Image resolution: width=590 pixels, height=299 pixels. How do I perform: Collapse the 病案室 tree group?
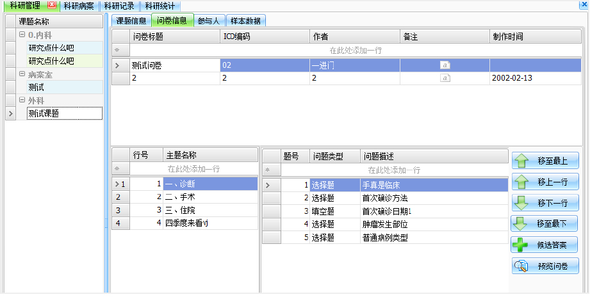[x=22, y=74]
